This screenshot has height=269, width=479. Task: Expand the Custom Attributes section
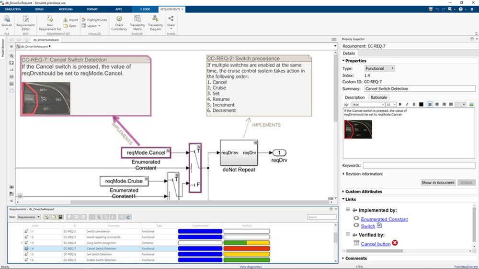click(x=364, y=192)
